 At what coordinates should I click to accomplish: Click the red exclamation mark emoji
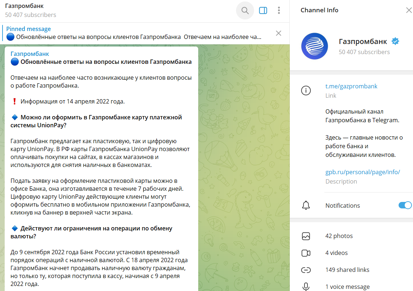(15, 101)
